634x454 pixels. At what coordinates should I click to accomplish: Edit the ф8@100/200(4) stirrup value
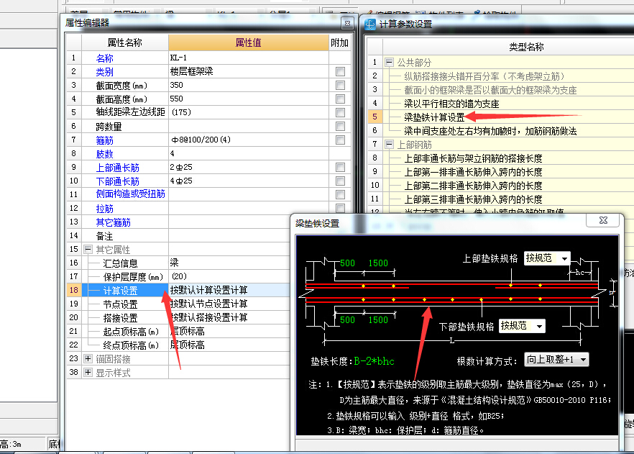pos(248,140)
